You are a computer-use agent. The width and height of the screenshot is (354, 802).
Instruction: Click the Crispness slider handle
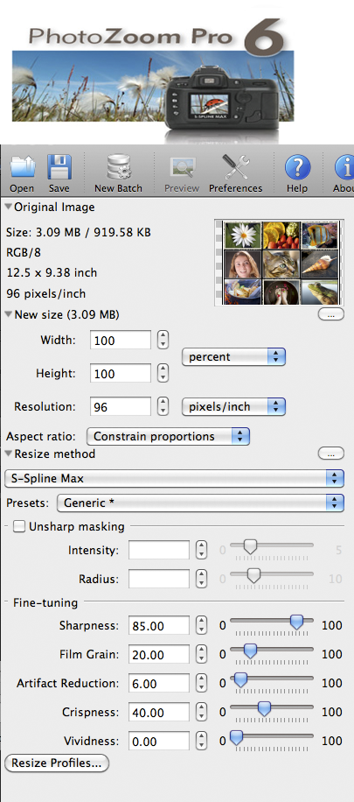pos(264,708)
